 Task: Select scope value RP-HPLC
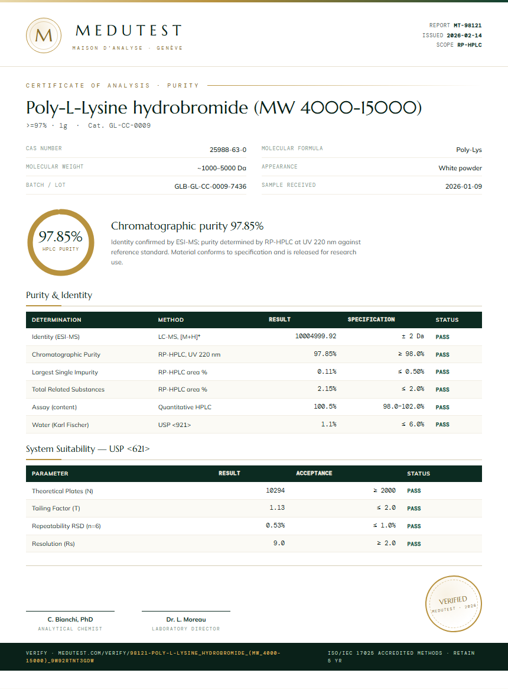pyautogui.click(x=470, y=45)
